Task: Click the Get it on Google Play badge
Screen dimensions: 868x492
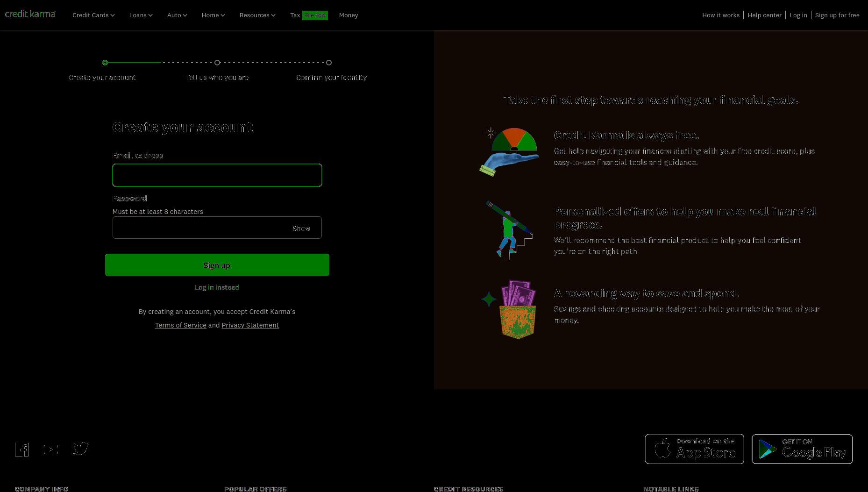Action: pyautogui.click(x=802, y=449)
